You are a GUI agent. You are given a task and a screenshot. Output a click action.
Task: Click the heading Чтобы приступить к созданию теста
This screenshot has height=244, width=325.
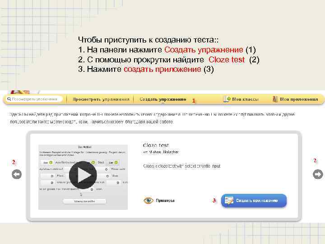(x=148, y=40)
